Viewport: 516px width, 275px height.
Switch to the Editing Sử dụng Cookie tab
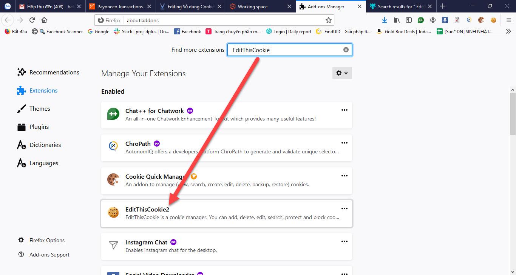[x=192, y=6]
